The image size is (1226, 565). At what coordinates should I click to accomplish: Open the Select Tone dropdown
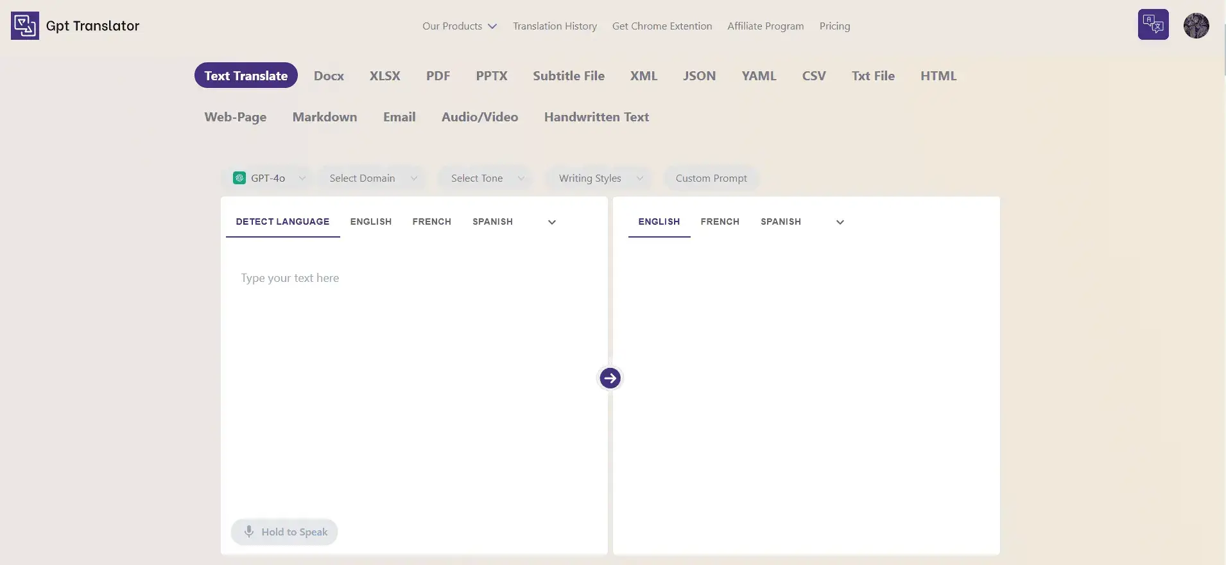coord(487,178)
